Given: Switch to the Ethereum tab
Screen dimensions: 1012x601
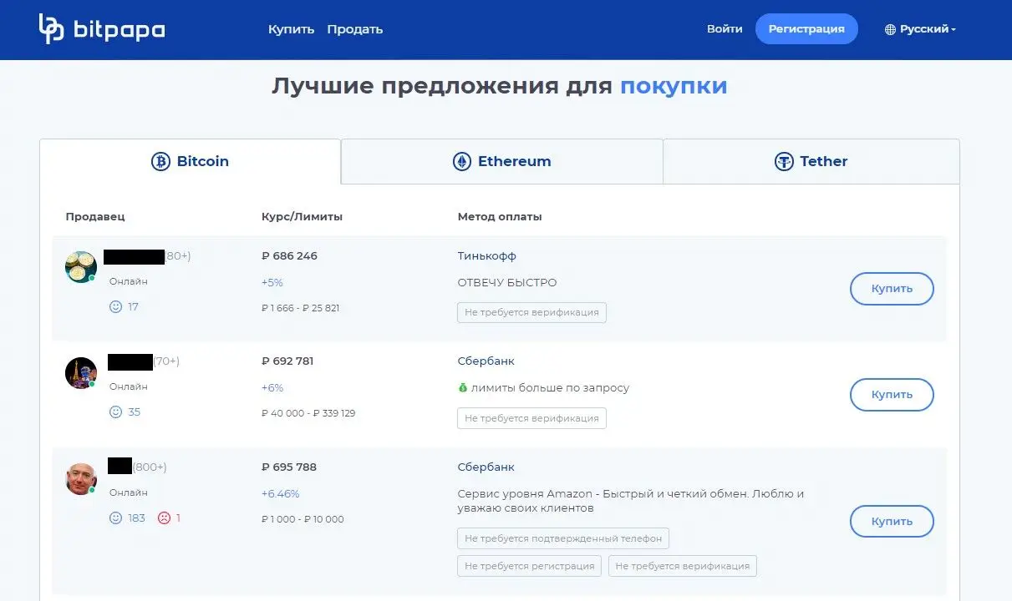Looking at the screenshot, I should pyautogui.click(x=502, y=161).
